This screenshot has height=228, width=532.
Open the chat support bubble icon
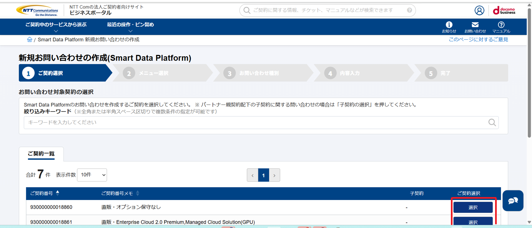pos(513,201)
